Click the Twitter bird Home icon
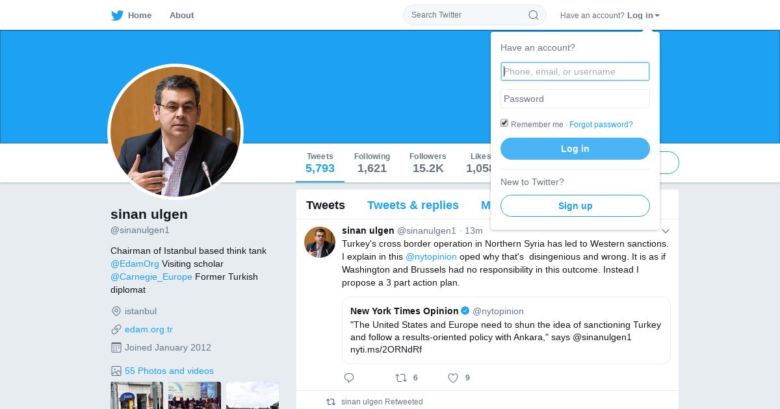The height and width of the screenshot is (409, 780). [118, 16]
